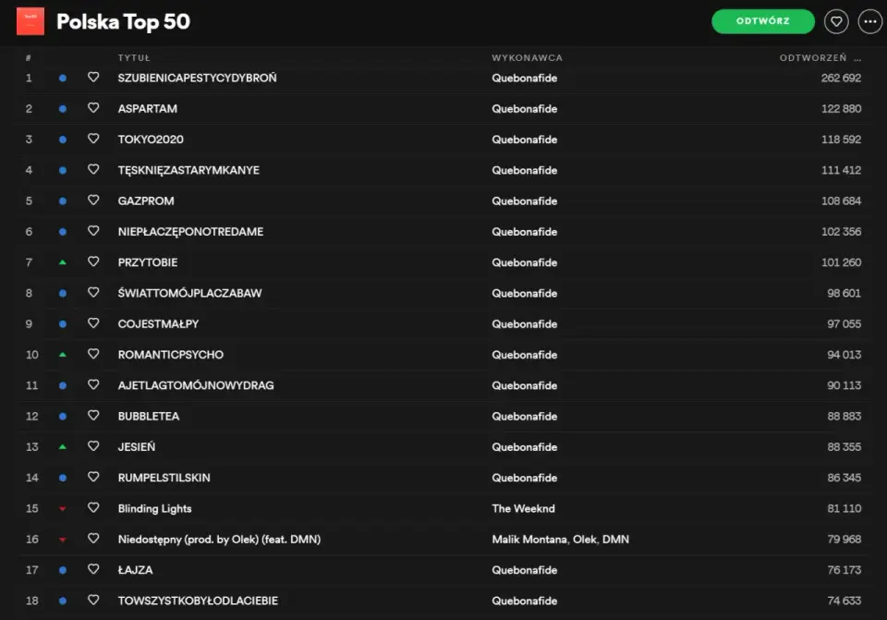Open the artist link Malik Montana, Olek, DMN
The height and width of the screenshot is (620, 887).
tap(561, 539)
